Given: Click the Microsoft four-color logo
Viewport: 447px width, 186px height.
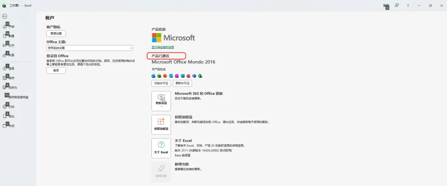Looking at the screenshot, I should (156, 38).
